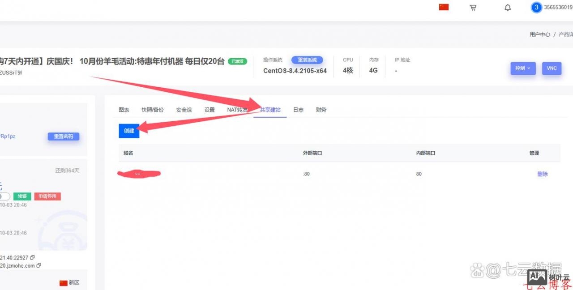Image resolution: width=573 pixels, height=290 pixels.
Task: Click the blue 创建 button
Action: pos(129,131)
